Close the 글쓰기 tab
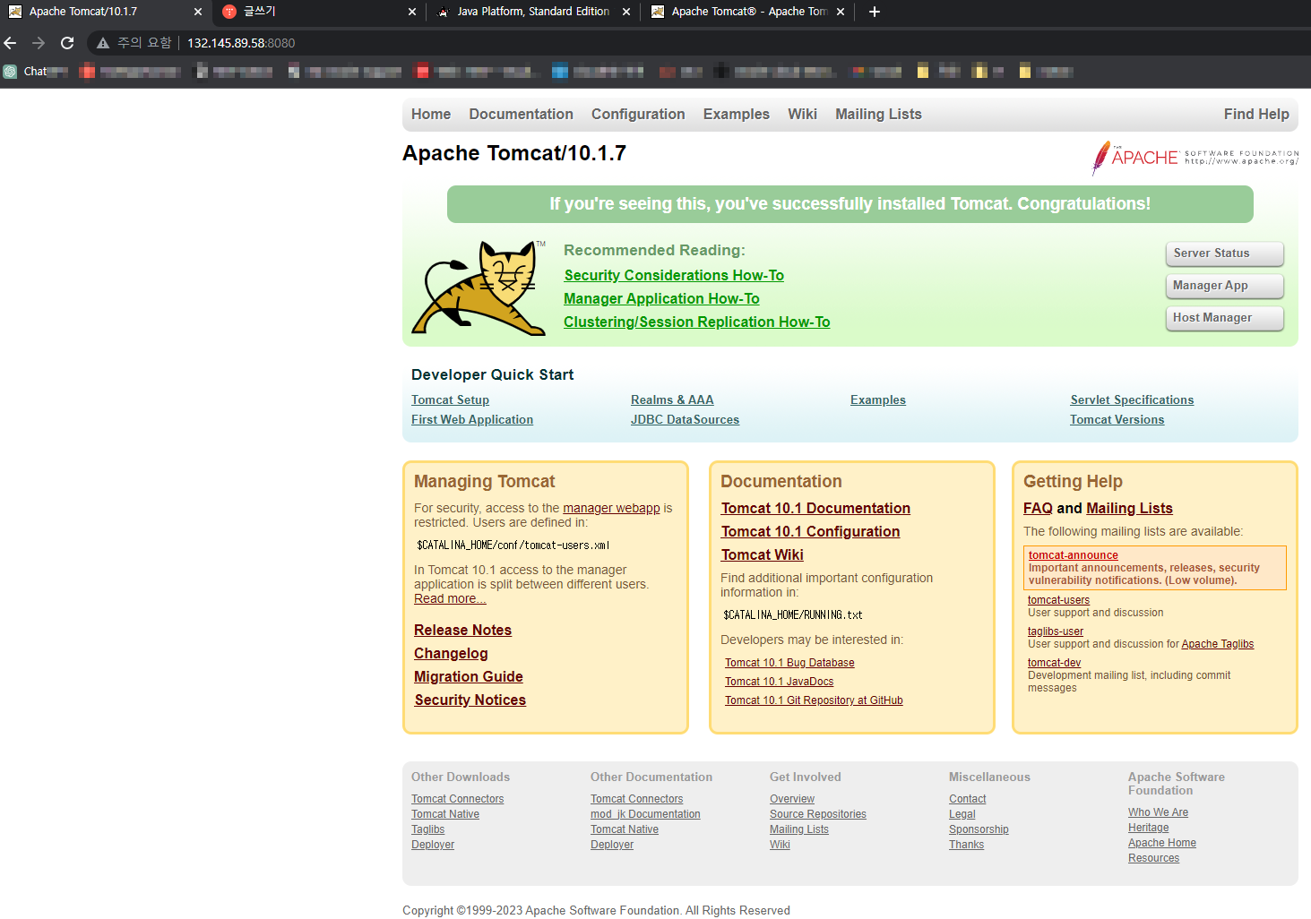The height and width of the screenshot is (919, 1311). point(412,12)
